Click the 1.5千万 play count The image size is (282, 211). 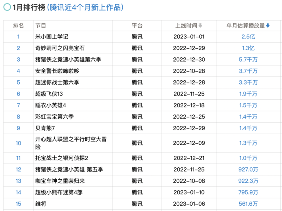point(248,105)
